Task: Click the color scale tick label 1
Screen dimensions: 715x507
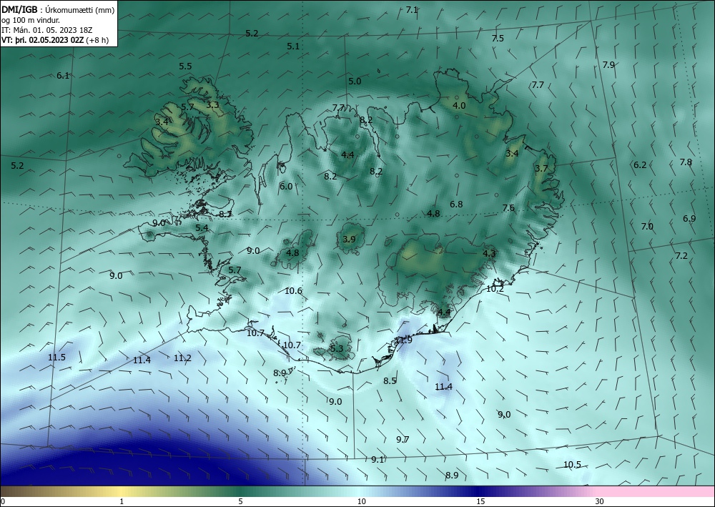Action: coord(122,501)
